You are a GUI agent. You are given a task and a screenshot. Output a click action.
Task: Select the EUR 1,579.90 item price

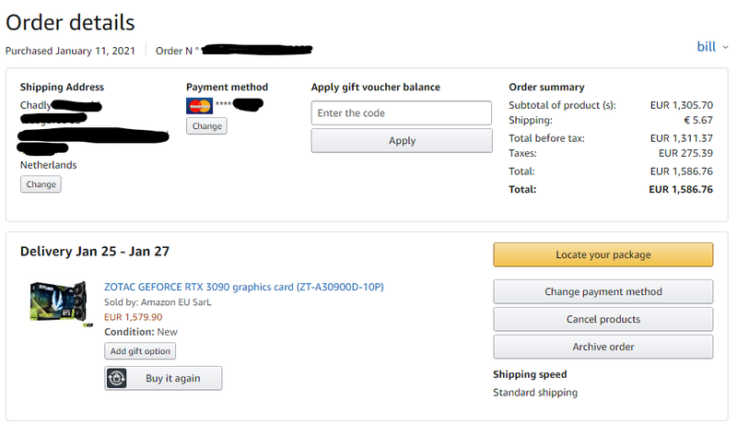pyautogui.click(x=133, y=317)
